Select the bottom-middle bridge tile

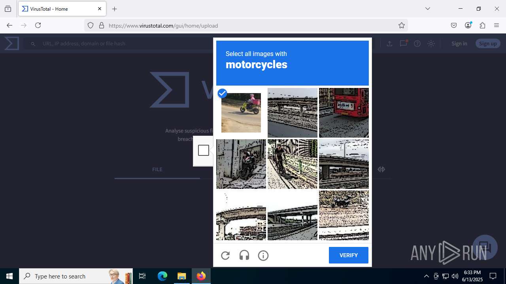click(x=293, y=215)
